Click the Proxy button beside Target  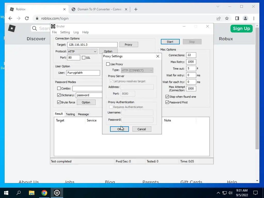[129, 45]
